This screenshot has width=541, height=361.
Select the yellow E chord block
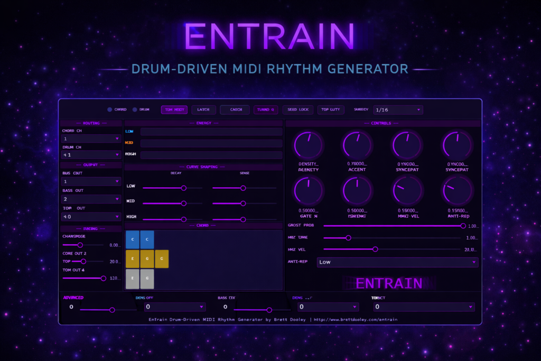132,259
